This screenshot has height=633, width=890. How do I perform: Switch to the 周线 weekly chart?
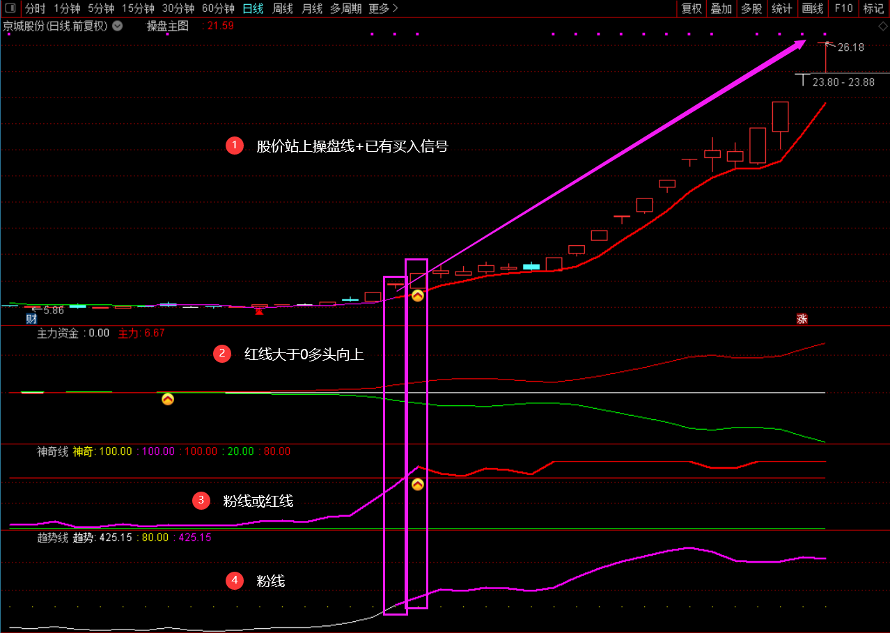click(x=283, y=8)
